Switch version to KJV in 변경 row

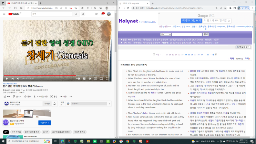(195, 40)
